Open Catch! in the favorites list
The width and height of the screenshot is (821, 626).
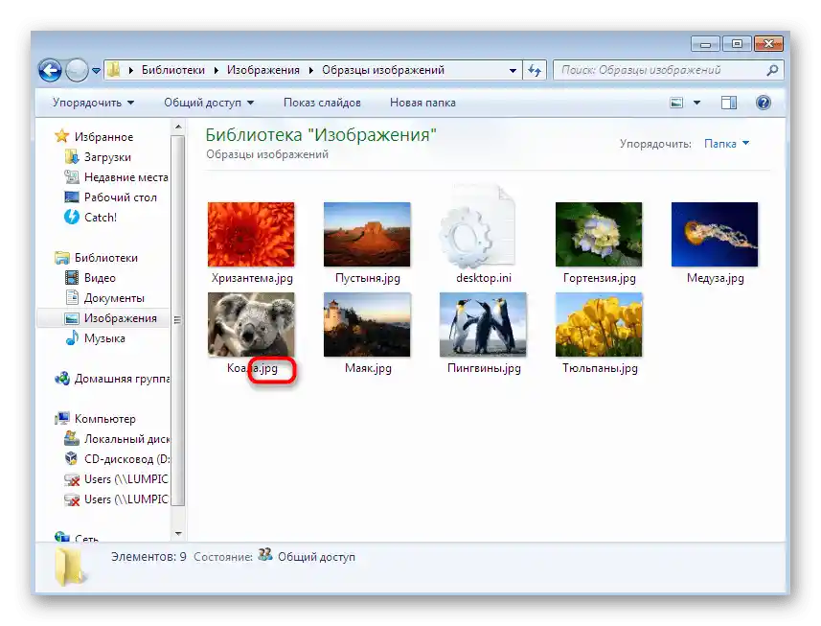pos(101,218)
